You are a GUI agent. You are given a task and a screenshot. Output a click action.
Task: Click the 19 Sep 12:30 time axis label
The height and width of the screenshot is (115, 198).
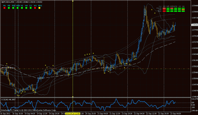tap(42, 113)
